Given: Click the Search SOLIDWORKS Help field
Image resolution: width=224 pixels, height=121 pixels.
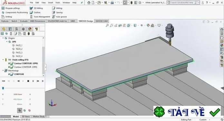Looking at the screenshot, I should click(183, 3).
